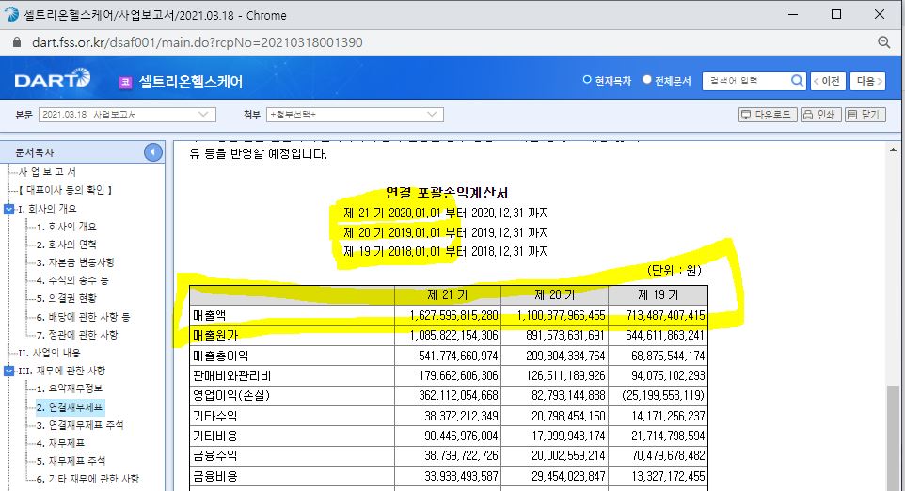Click value 713,487,407,415

(x=665, y=316)
